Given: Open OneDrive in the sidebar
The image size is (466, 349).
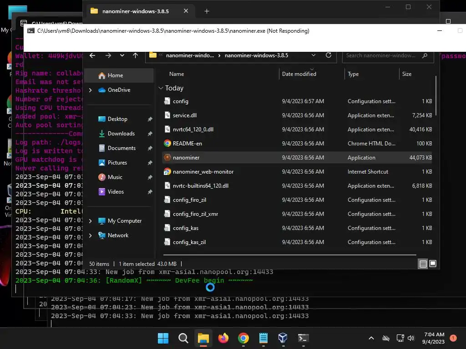Looking at the screenshot, I should coord(119,90).
